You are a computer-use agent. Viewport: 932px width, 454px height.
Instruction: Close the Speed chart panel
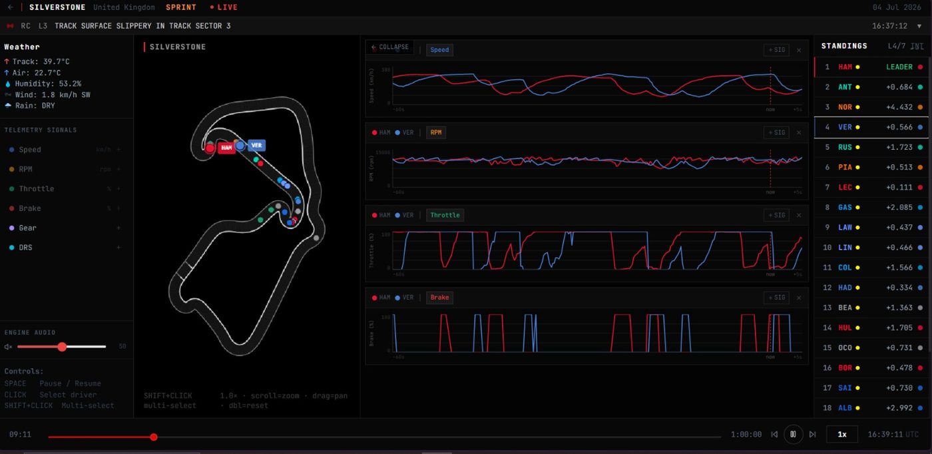point(799,50)
